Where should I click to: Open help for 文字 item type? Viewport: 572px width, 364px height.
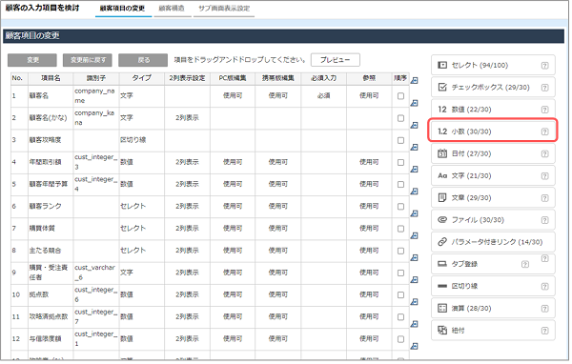[544, 176]
